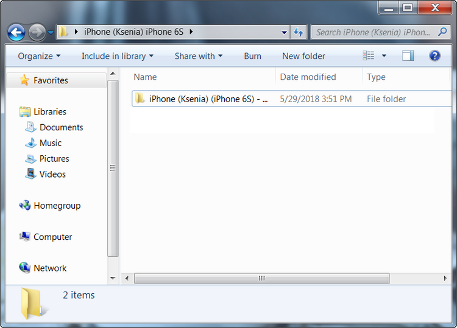The height and width of the screenshot is (328, 457).
Task: Open the Share with menu
Action: point(199,56)
